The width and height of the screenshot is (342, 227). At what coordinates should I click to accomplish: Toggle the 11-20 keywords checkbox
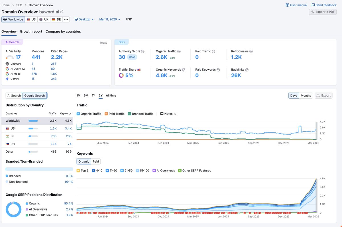(107, 171)
